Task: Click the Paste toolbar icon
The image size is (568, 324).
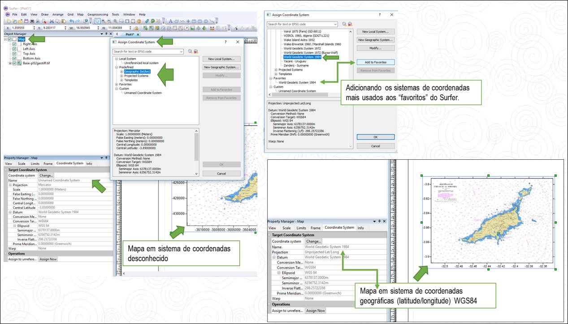Action: pyautogui.click(x=63, y=21)
